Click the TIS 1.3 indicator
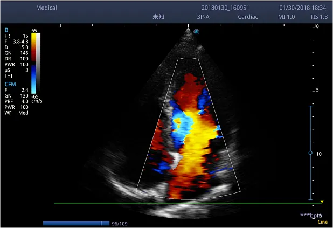The width and height of the screenshot is (333, 228). point(318,17)
